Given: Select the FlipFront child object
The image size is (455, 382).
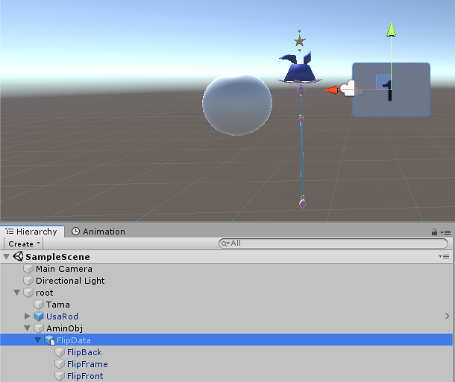Looking at the screenshot, I should point(85,376).
